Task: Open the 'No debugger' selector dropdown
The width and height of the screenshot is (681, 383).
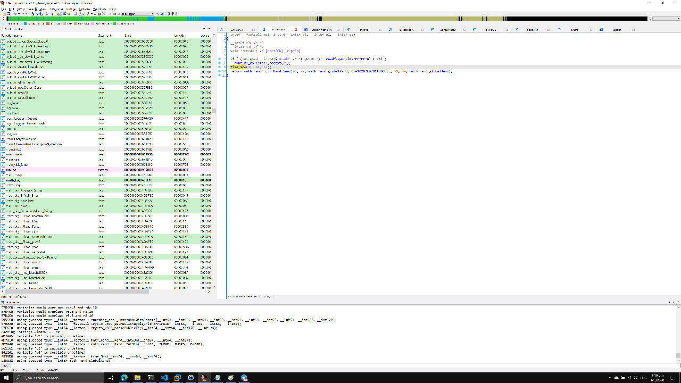Action: pyautogui.click(x=153, y=14)
